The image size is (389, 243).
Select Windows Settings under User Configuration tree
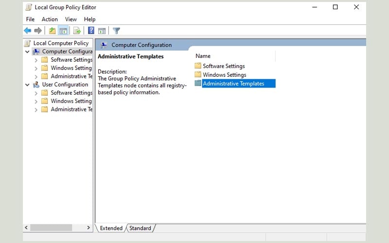71,101
